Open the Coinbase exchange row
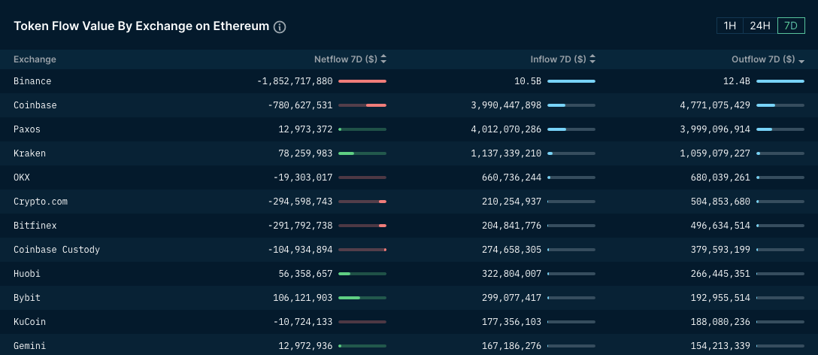 [x=409, y=105]
